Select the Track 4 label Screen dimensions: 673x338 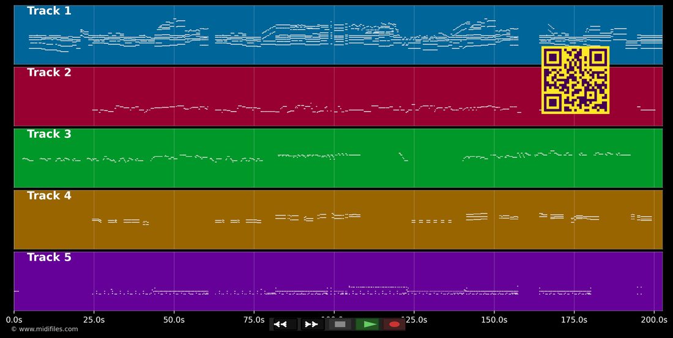tap(49, 196)
